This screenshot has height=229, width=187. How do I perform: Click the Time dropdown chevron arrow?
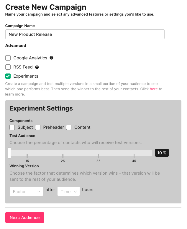coord(75,192)
